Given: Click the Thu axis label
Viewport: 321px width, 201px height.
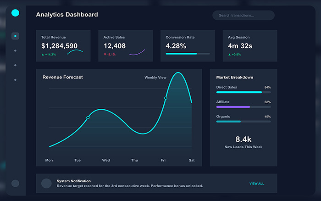Looking at the screenshot, I should point(134,160).
